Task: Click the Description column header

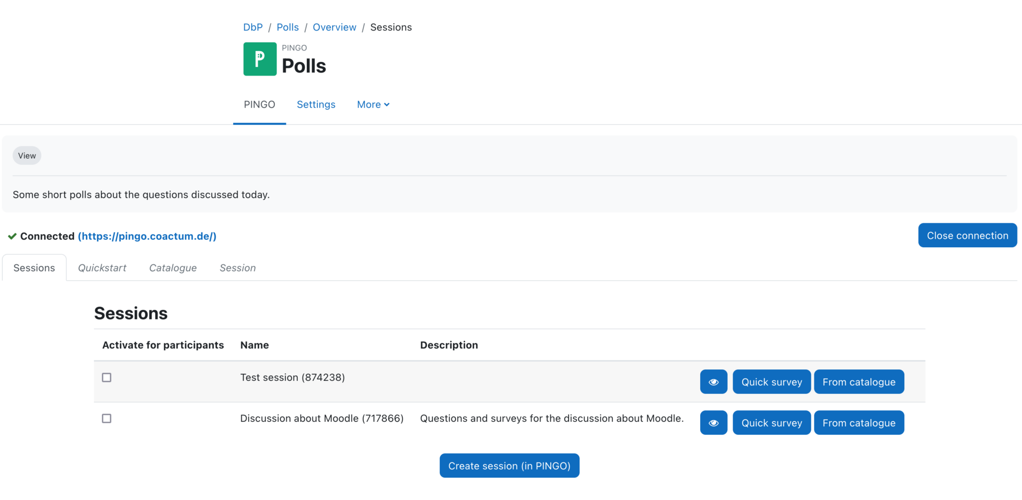Action: (x=449, y=345)
